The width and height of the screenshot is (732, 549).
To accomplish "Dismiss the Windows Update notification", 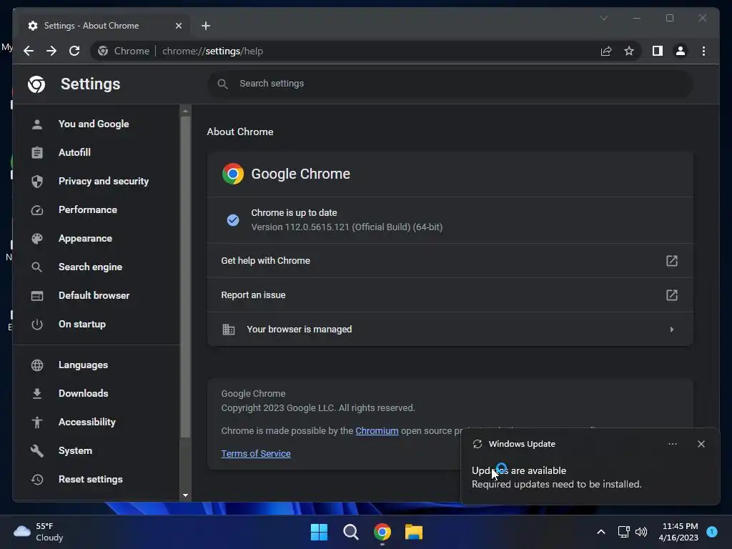I will point(701,444).
